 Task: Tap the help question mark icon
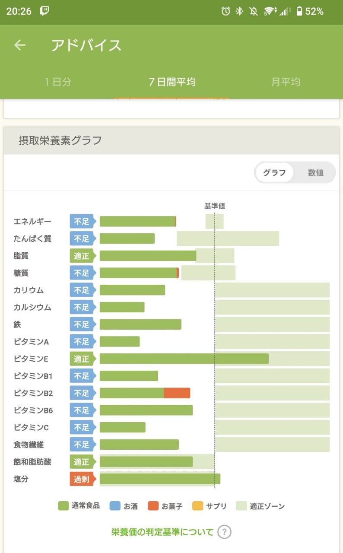[x=224, y=532]
